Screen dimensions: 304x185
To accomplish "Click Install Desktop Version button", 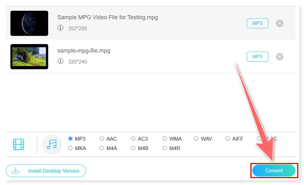I will click(46, 171).
